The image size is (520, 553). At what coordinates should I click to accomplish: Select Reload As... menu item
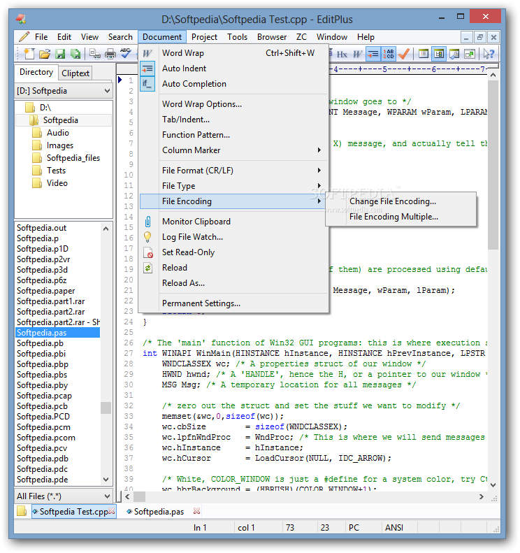point(233,283)
